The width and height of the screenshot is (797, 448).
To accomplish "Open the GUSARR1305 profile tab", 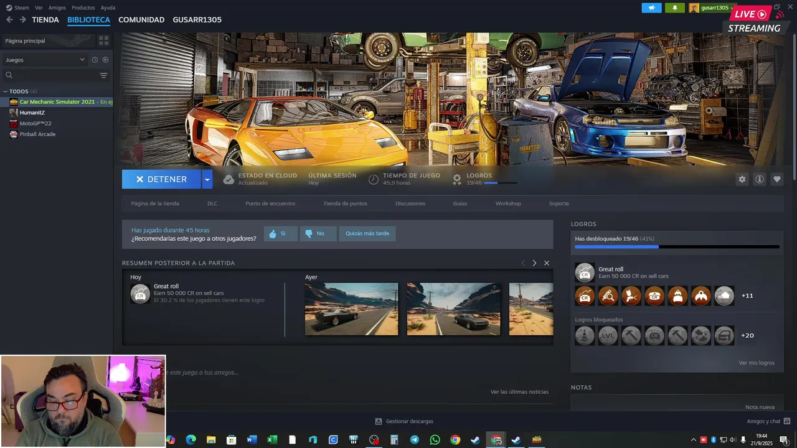I will (197, 20).
